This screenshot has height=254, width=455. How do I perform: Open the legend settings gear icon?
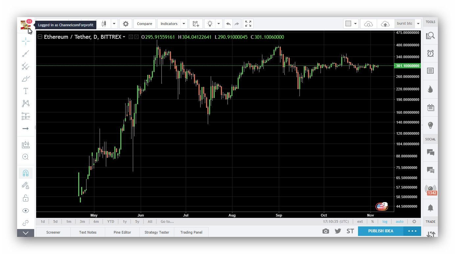point(136,37)
